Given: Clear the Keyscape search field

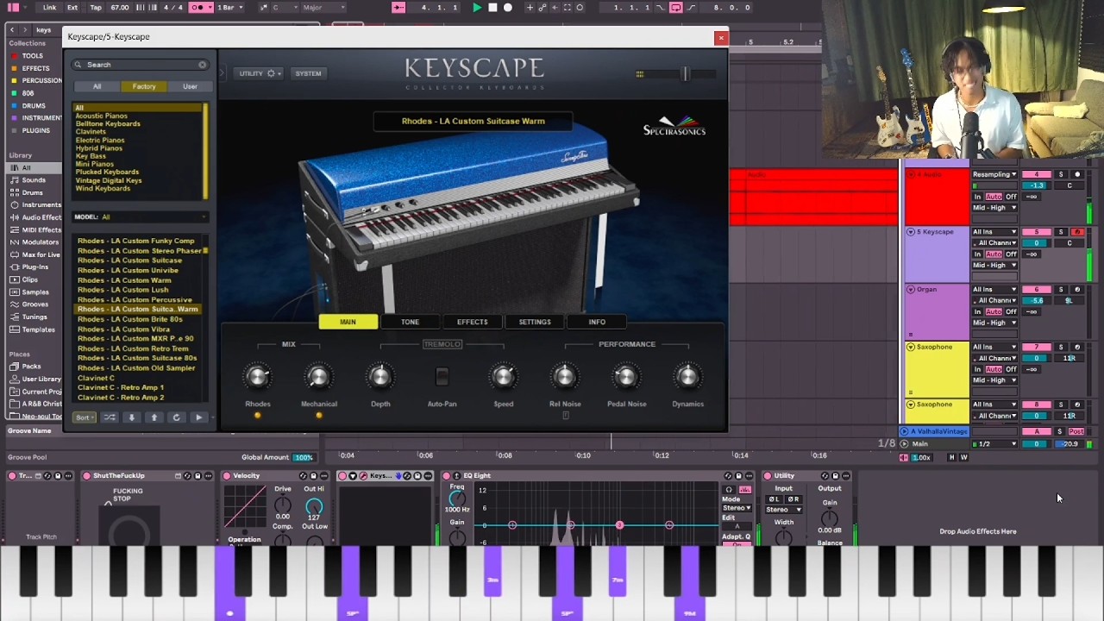Looking at the screenshot, I should coord(202,65).
